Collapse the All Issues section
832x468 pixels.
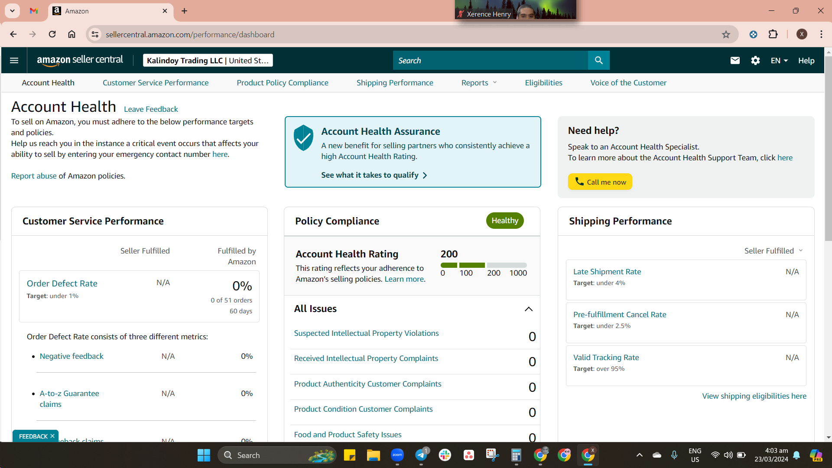(x=528, y=309)
